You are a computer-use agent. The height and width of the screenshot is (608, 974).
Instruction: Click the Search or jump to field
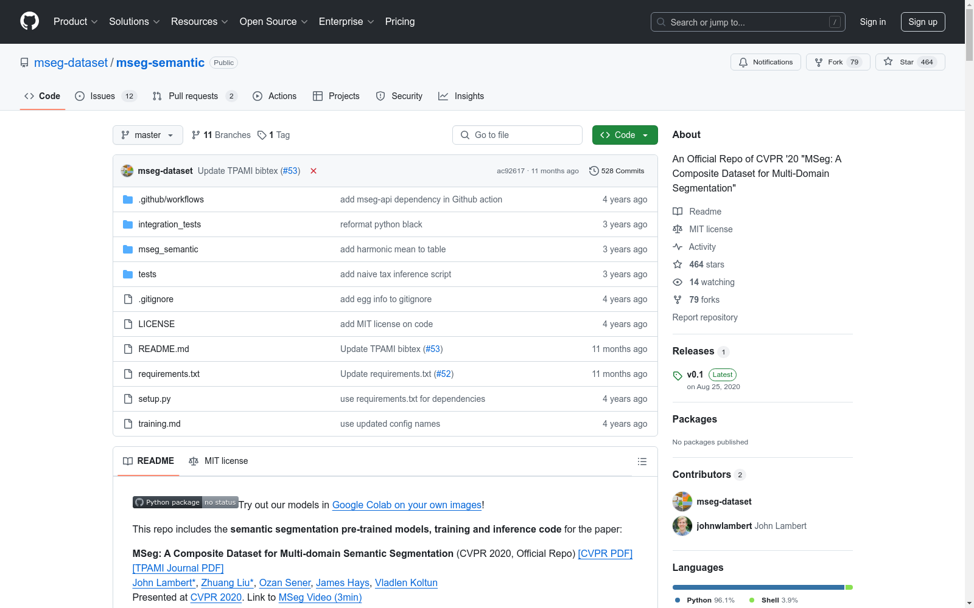pos(748,22)
